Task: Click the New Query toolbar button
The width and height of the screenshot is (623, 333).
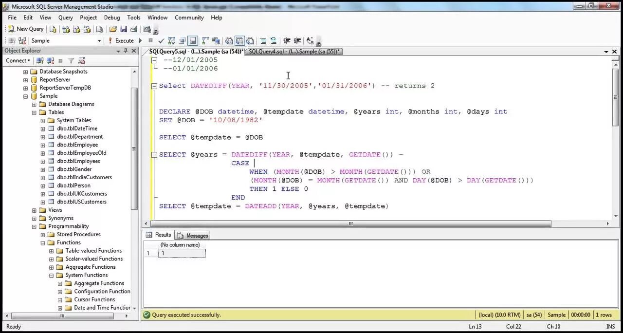Action: coord(26,29)
